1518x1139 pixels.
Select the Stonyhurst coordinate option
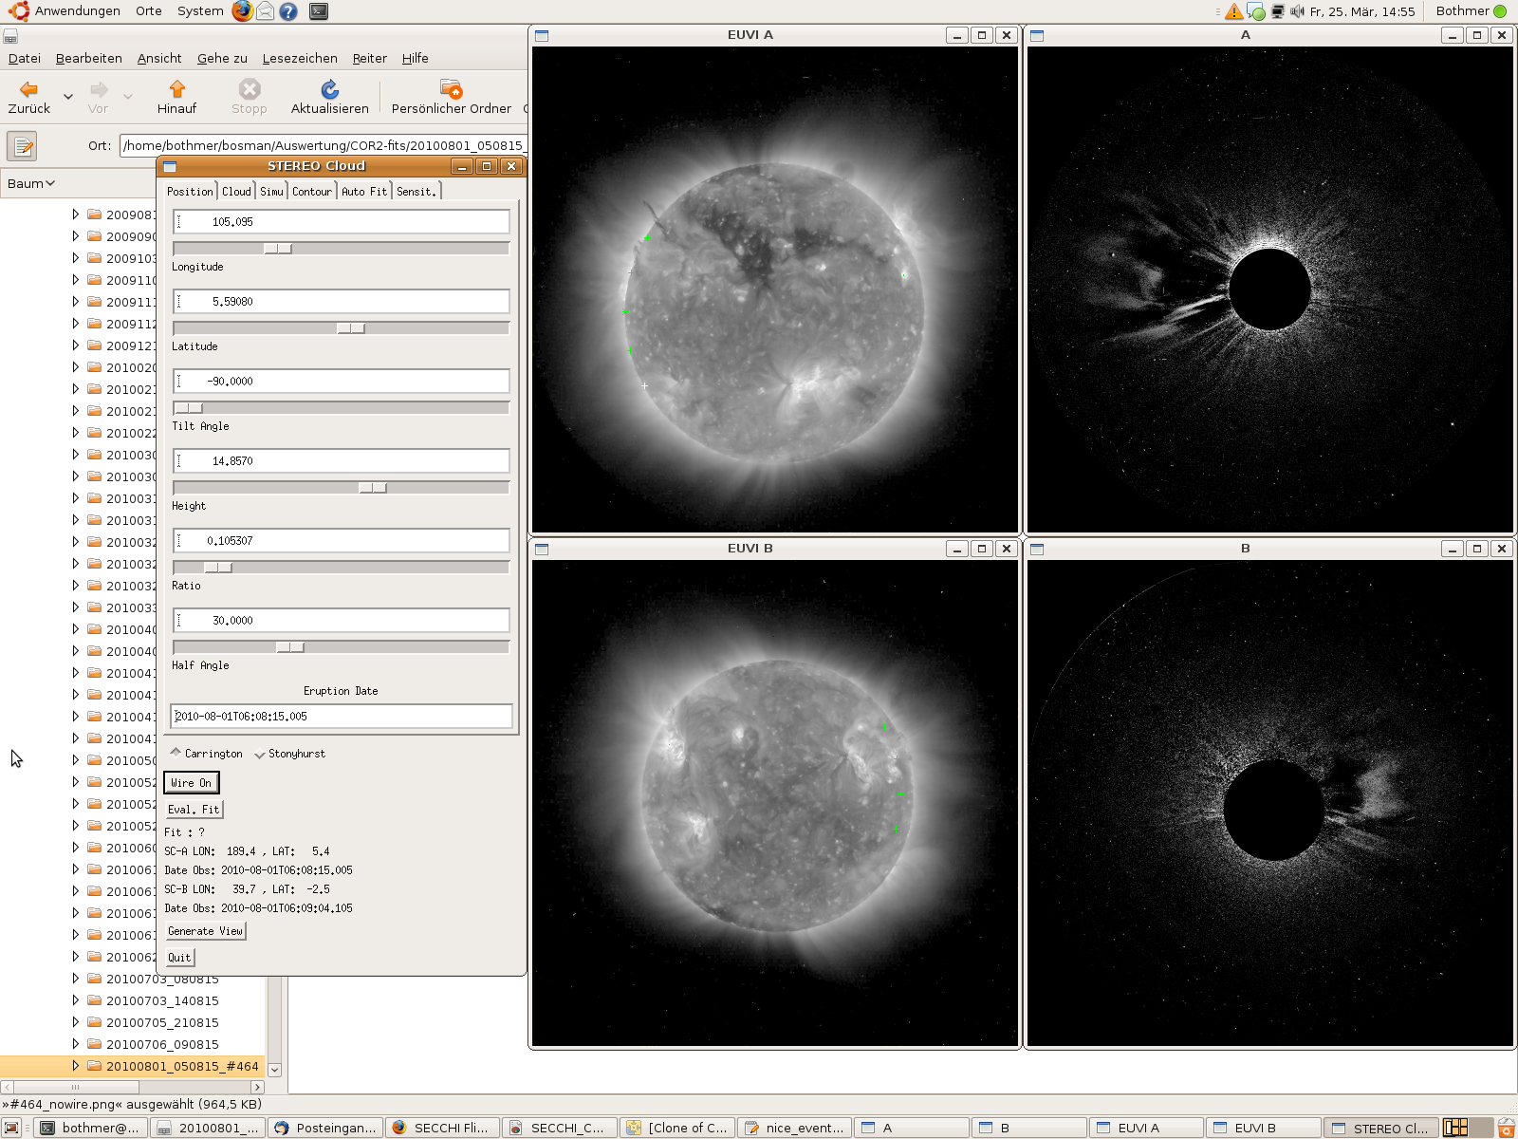point(289,754)
